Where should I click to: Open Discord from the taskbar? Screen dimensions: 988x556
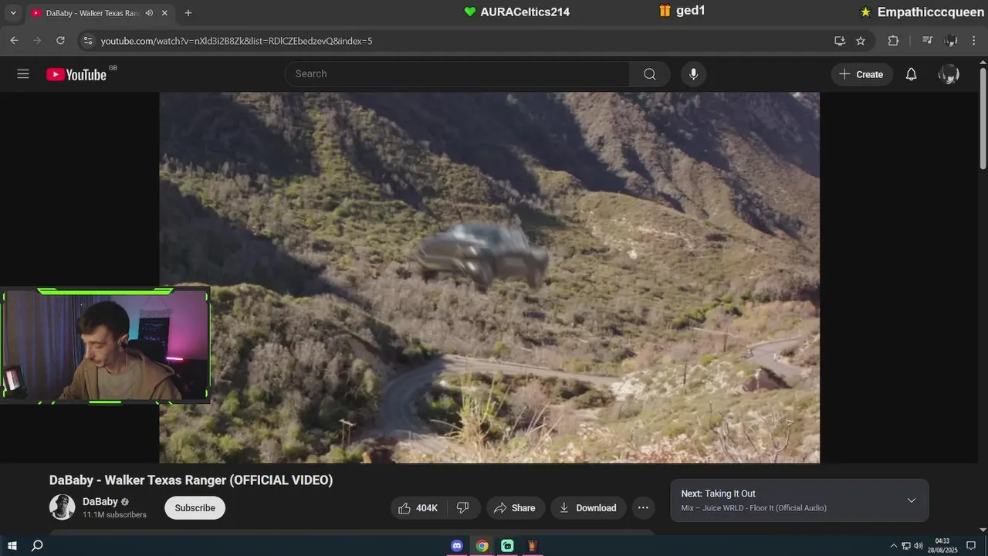pyautogui.click(x=457, y=546)
